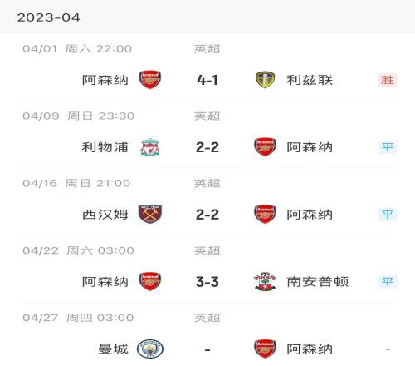Viewport: 415px width, 366px height.
Task: Open the Liverpool club crest
Action: coord(150,147)
